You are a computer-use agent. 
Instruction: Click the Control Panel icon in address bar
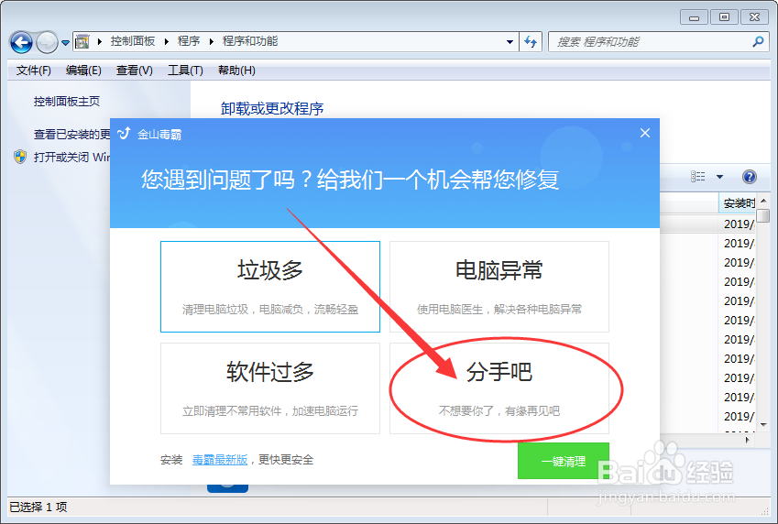coord(82,42)
